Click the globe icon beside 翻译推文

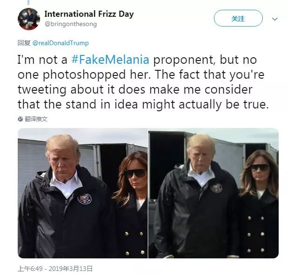coord(21,119)
